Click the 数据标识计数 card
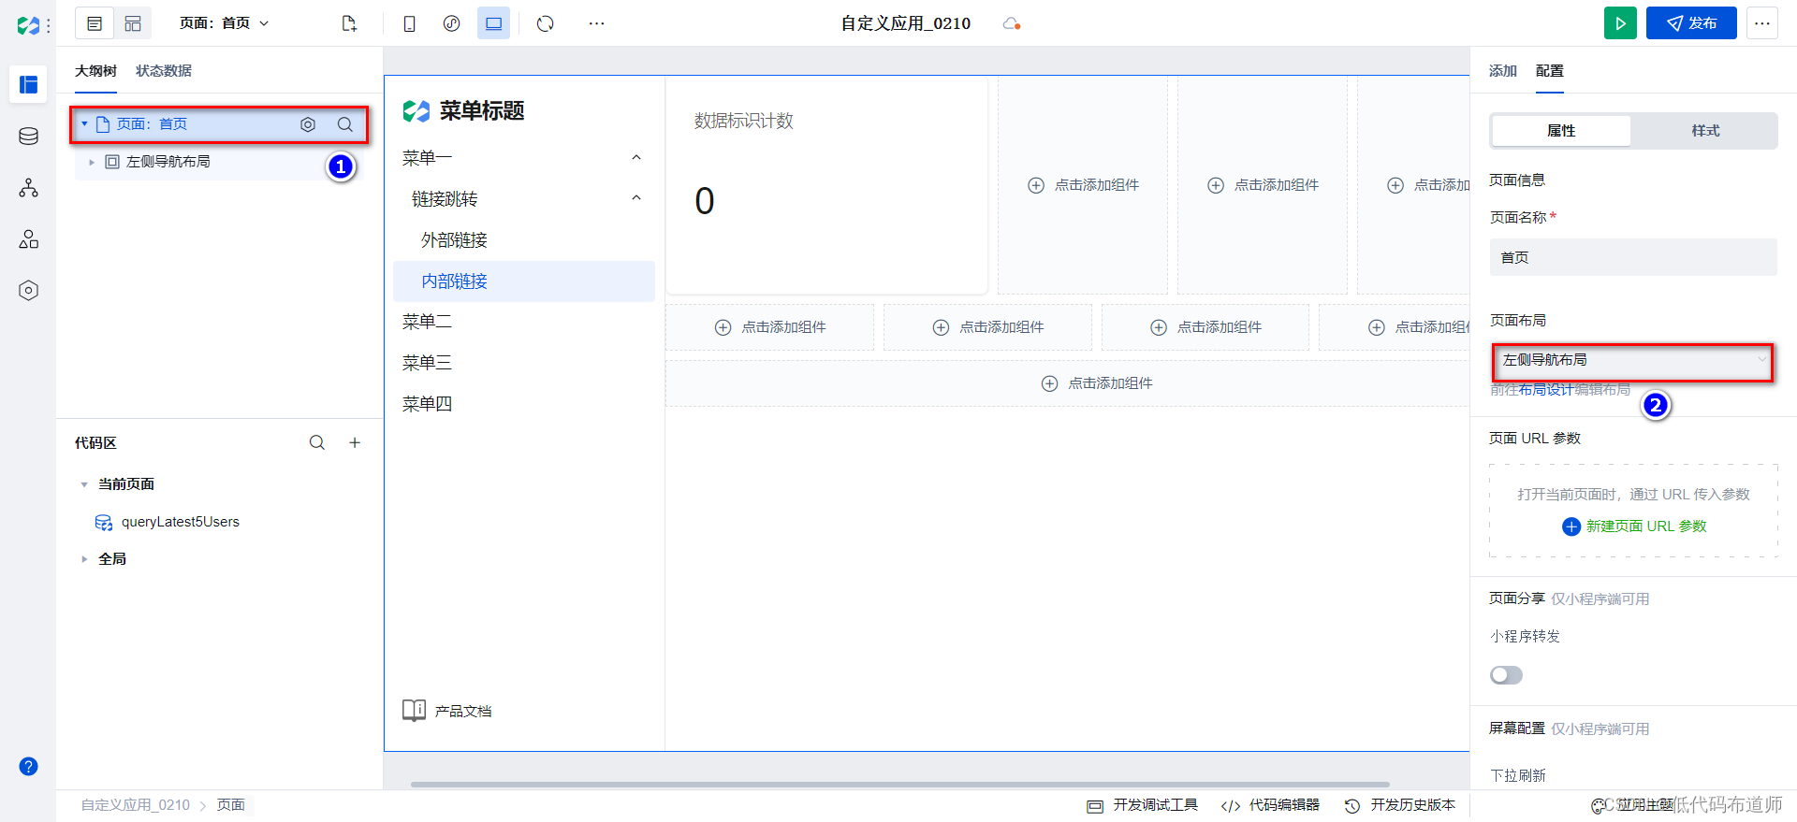 pos(826,185)
